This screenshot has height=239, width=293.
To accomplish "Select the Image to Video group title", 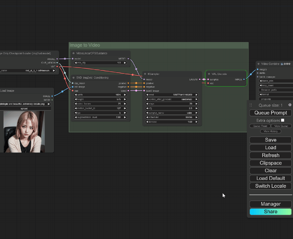I will click(85, 45).
